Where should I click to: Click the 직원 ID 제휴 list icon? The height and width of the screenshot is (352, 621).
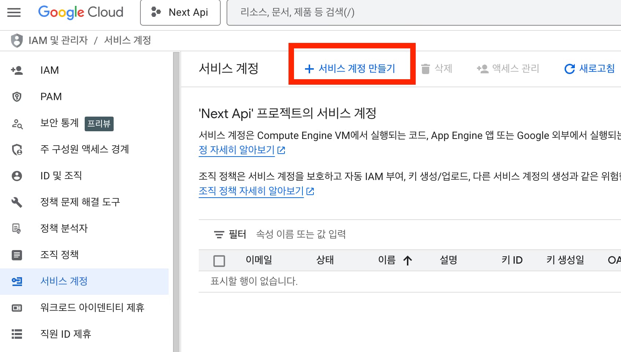pos(17,334)
